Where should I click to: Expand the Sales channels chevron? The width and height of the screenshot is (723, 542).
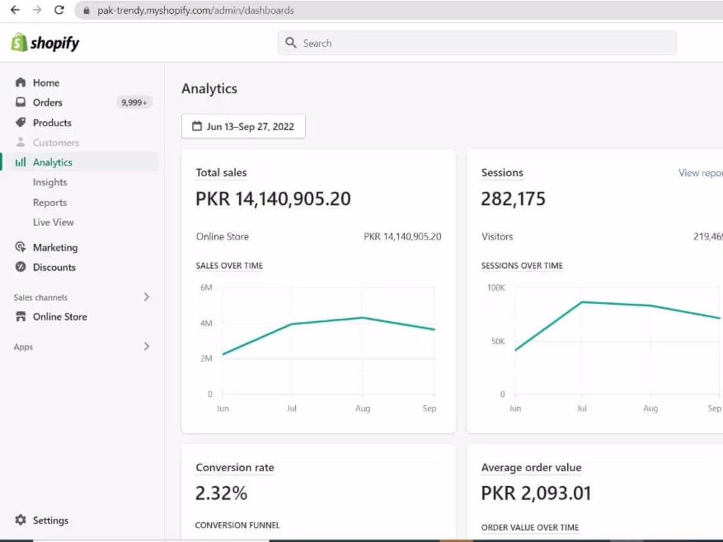(147, 297)
